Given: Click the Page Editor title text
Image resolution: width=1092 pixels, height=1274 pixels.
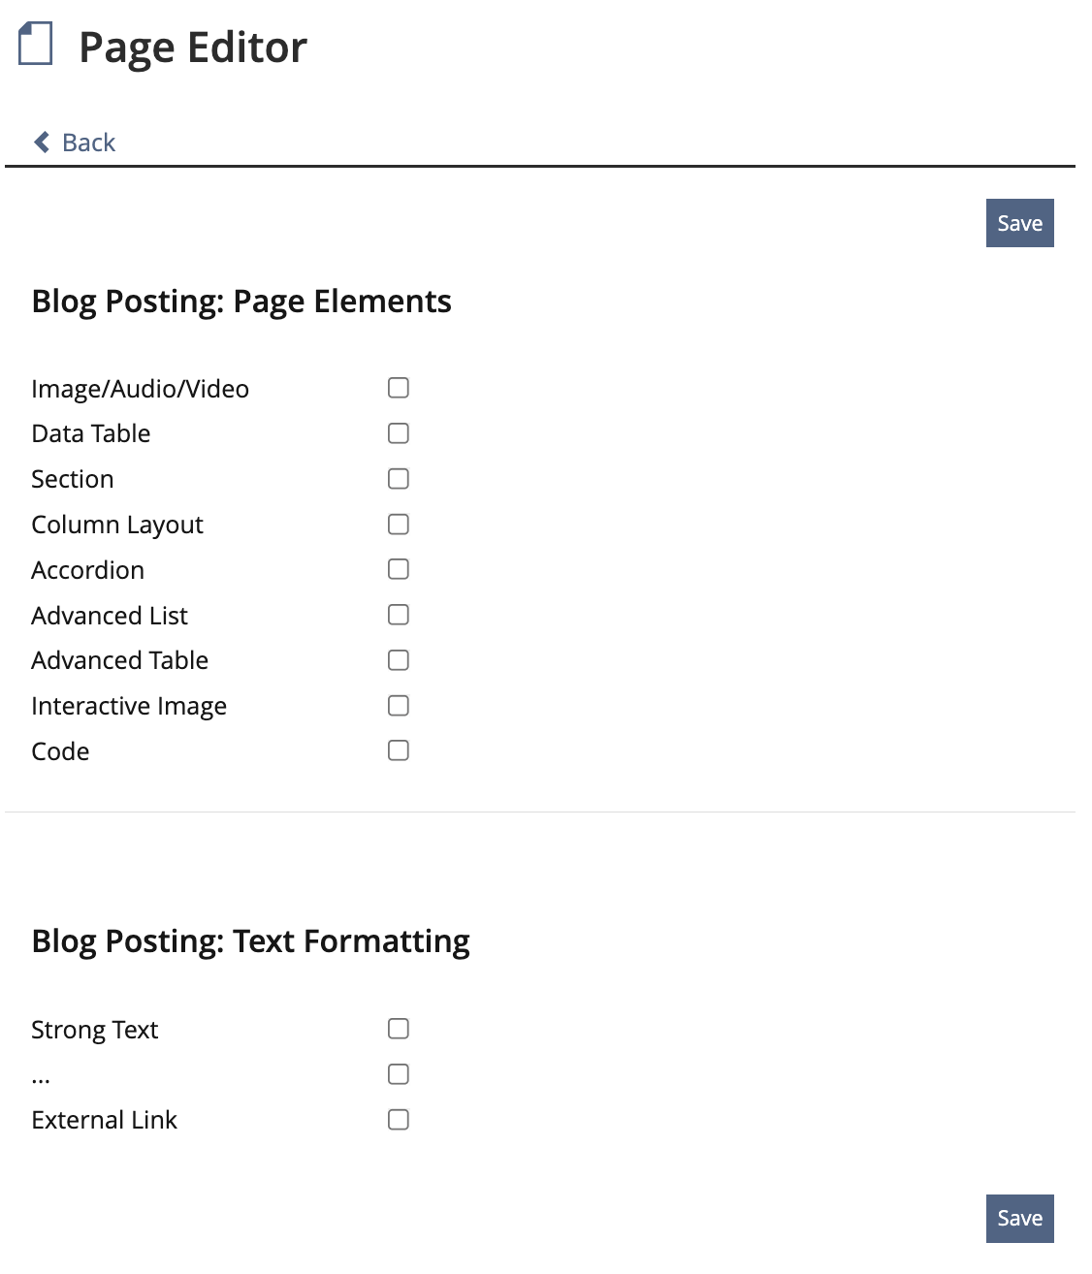Looking at the screenshot, I should [x=192, y=48].
